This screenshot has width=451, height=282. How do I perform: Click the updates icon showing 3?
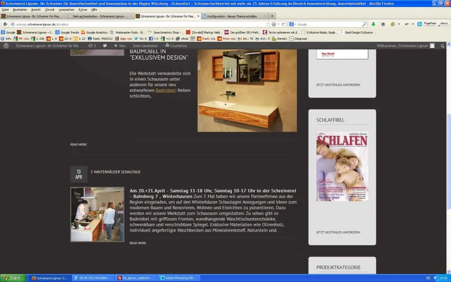tap(92, 46)
